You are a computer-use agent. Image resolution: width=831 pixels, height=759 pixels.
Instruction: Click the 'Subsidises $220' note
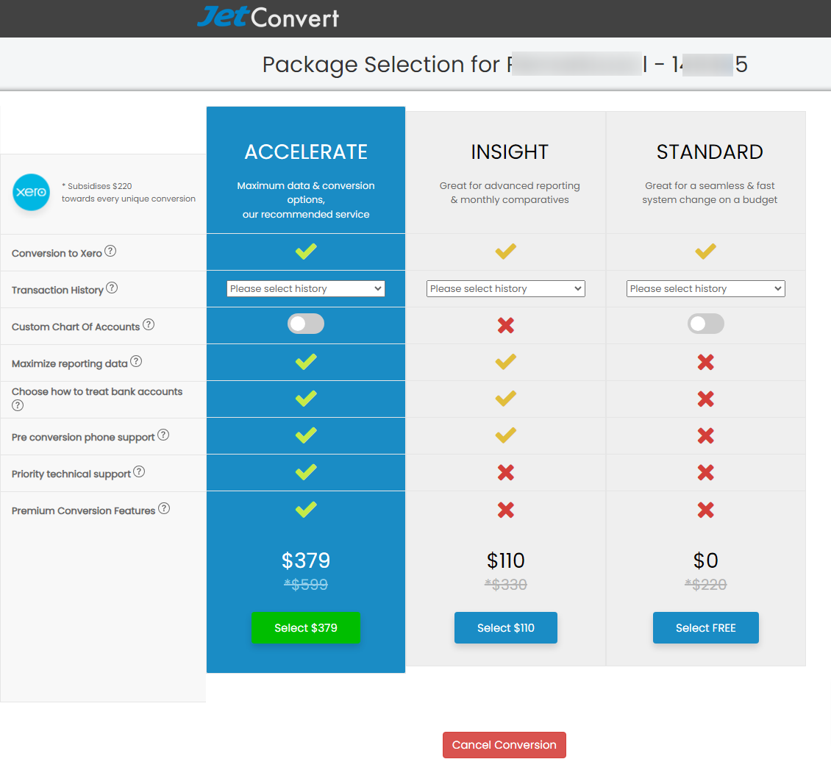click(129, 193)
